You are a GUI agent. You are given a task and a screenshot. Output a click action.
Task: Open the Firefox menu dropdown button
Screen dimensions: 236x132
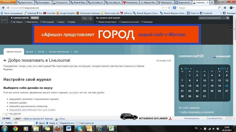(8, 1)
